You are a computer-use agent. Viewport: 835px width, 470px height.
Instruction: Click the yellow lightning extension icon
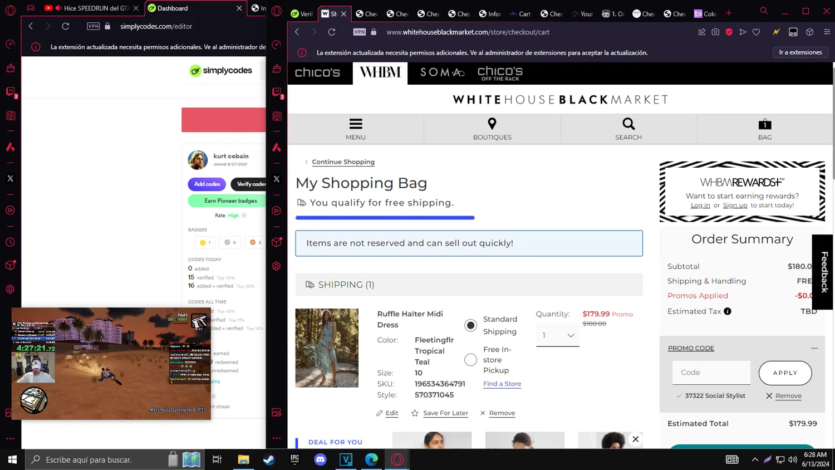click(776, 32)
